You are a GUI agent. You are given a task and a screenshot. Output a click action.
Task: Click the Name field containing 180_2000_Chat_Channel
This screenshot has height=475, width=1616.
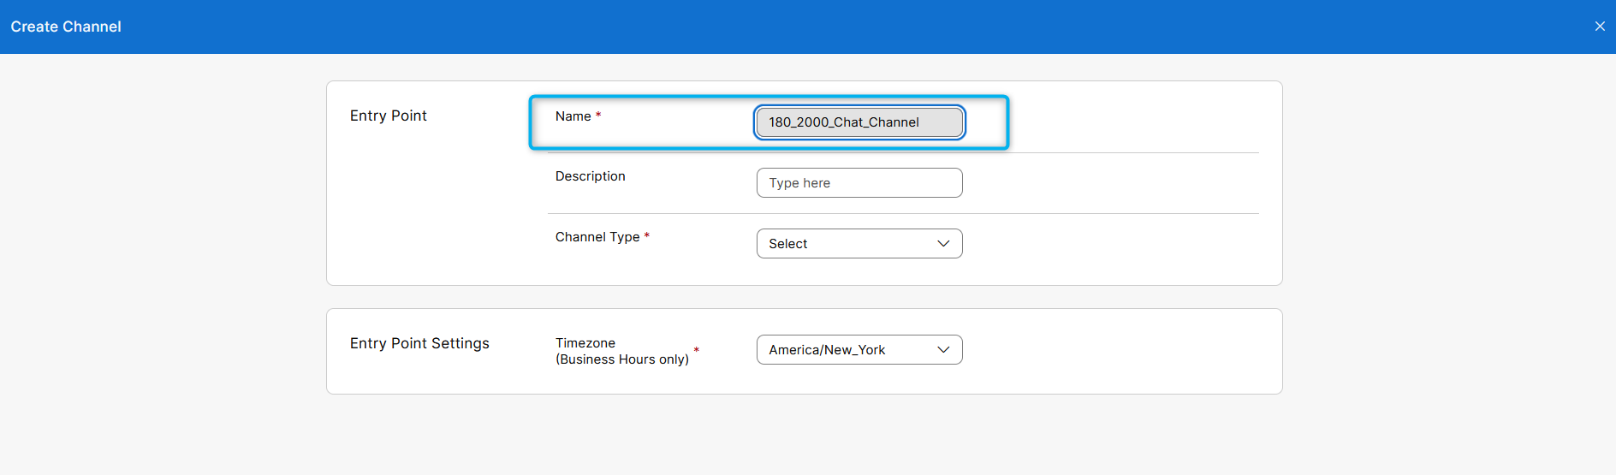[x=858, y=122]
